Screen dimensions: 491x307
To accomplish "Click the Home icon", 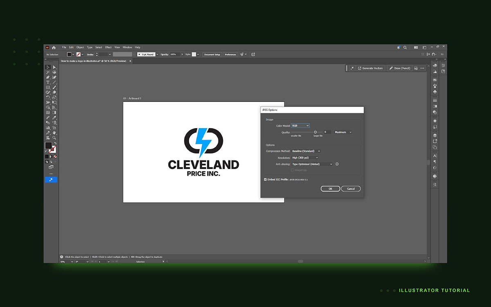I will (x=54, y=47).
